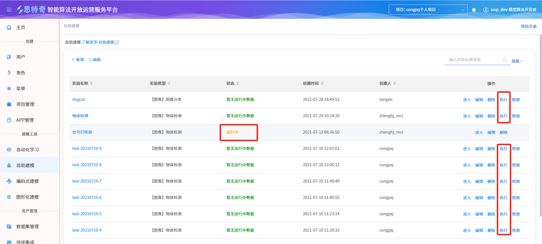Open the project selector dropdown

pos(428,10)
